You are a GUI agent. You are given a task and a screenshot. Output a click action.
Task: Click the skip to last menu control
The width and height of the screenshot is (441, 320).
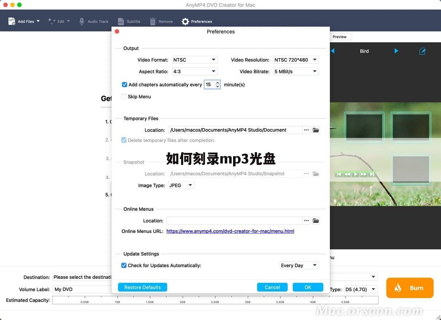(372, 174)
